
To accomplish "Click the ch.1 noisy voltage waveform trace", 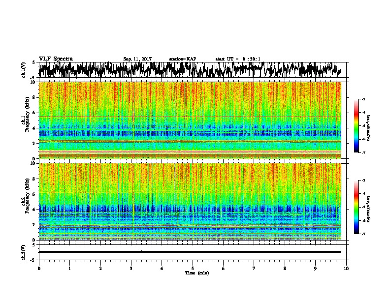I will 190,70.
